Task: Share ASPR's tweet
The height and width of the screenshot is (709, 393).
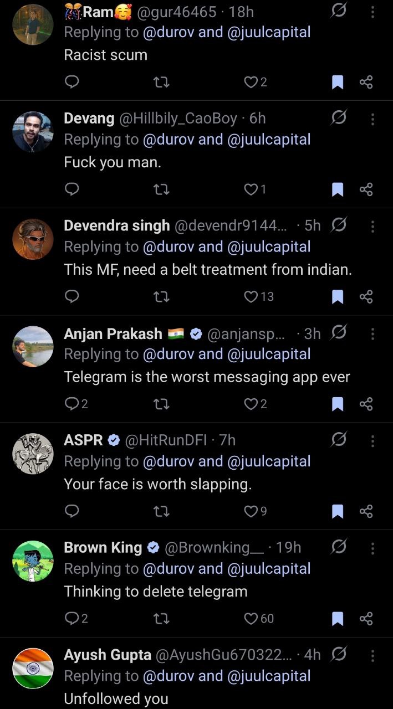Action: [366, 511]
